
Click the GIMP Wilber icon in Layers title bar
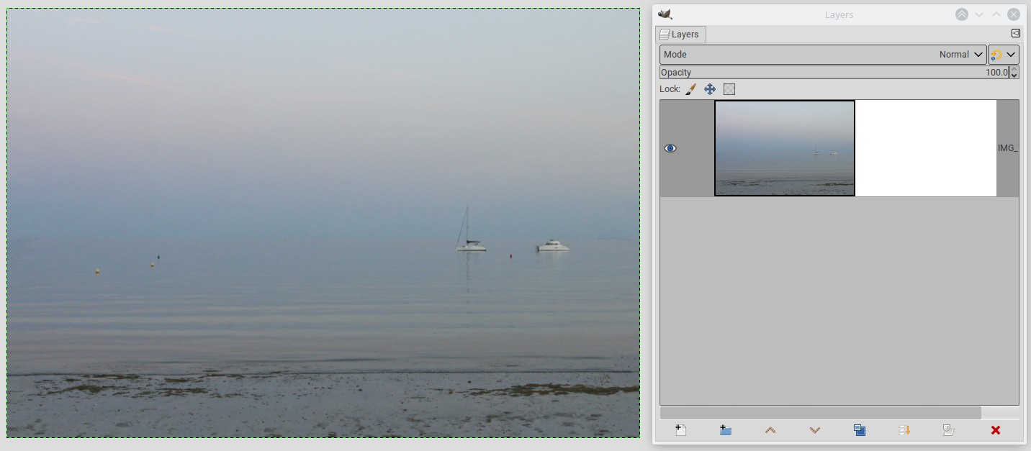(x=665, y=14)
